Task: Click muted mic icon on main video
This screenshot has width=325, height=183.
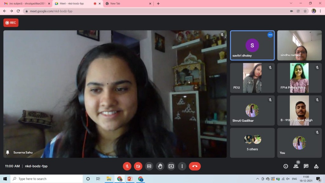Action: pos(222,35)
